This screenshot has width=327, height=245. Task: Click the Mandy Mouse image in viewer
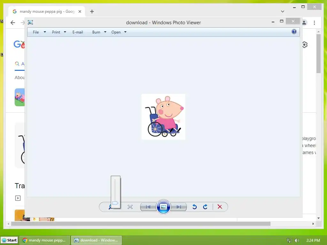(163, 117)
